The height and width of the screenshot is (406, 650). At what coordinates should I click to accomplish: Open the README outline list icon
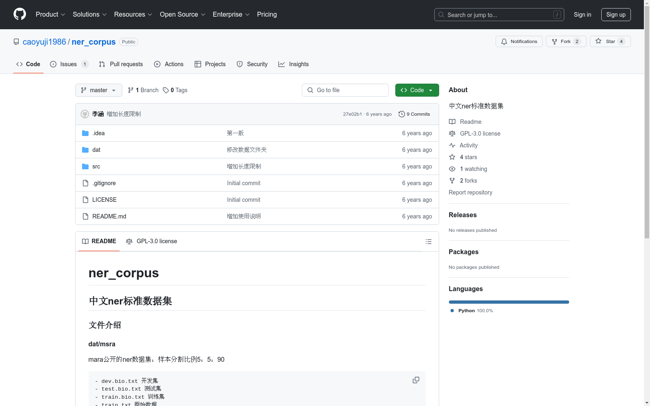(429, 242)
